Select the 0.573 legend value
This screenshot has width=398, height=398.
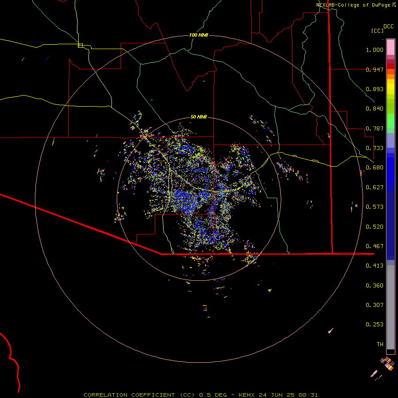[375, 207]
